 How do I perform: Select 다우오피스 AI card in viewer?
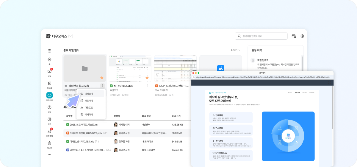(x=231, y=156)
